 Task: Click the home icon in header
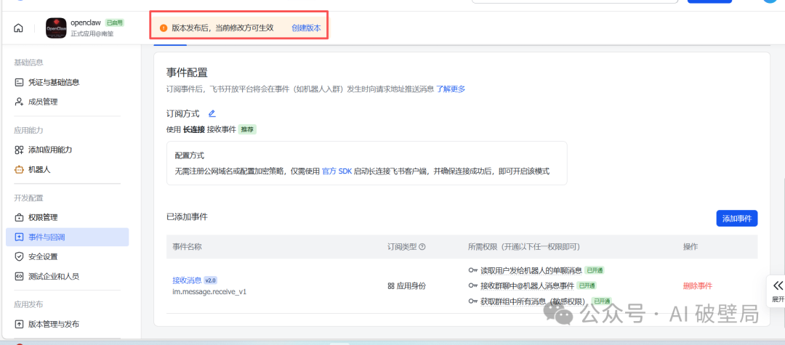18,28
